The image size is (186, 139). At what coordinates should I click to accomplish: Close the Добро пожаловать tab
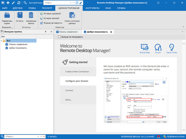tap(111, 32)
